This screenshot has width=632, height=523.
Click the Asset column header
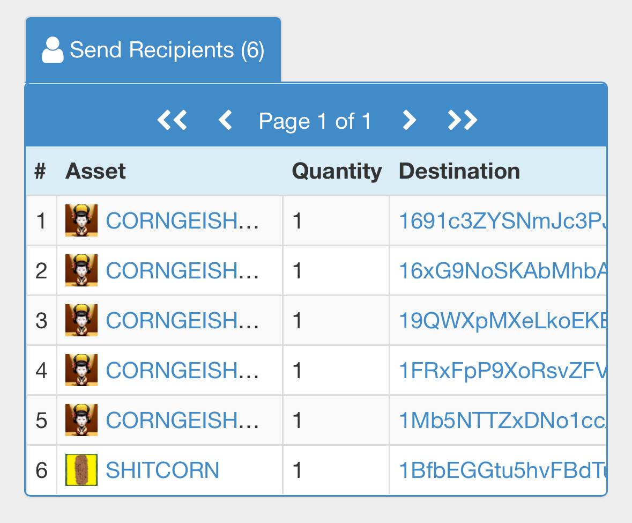click(95, 171)
